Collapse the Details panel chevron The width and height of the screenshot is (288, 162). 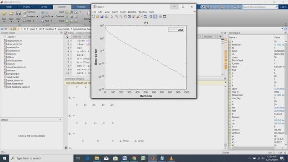[60, 120]
